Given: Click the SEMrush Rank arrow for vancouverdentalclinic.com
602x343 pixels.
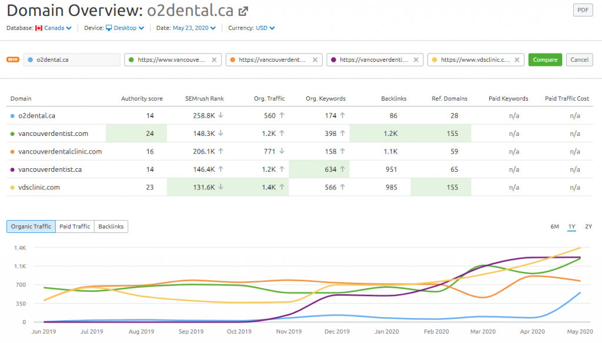Looking at the screenshot, I should tap(221, 151).
